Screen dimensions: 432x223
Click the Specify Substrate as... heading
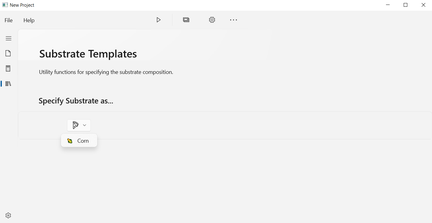[76, 101]
